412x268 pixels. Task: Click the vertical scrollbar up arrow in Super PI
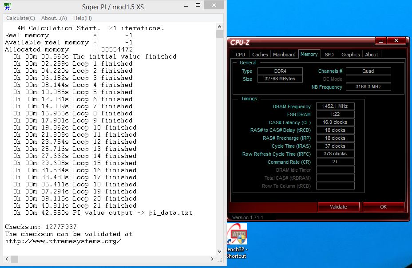[x=220, y=27]
